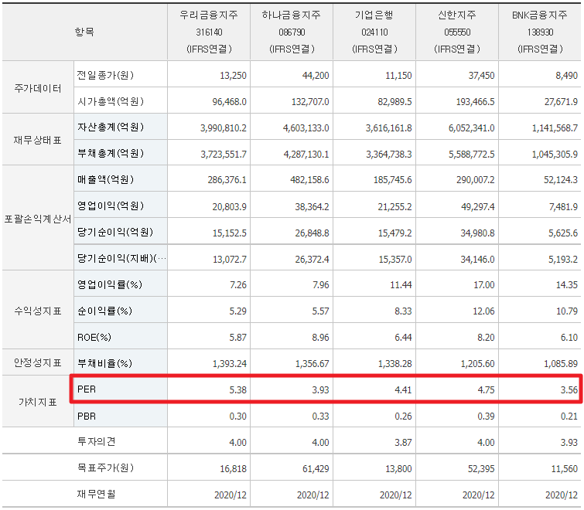Select the 포괄손익계산서 category cell
584x510 pixels.
(38, 219)
